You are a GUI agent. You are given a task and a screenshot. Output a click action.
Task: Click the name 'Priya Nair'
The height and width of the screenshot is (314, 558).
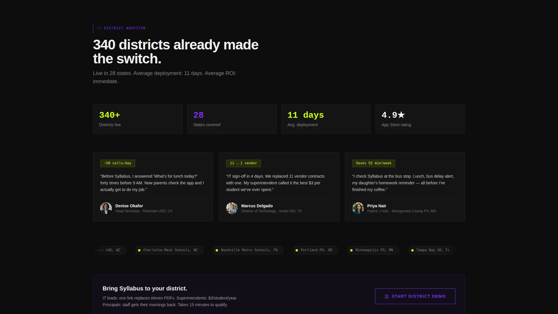377,206
